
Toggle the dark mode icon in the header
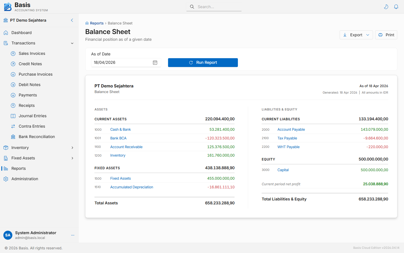(386, 6)
